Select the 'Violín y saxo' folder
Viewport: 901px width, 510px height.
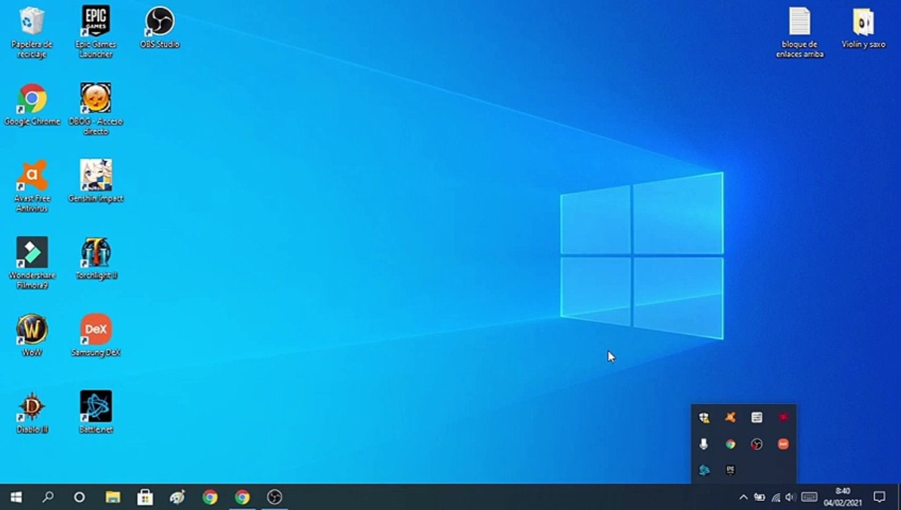coord(863,28)
